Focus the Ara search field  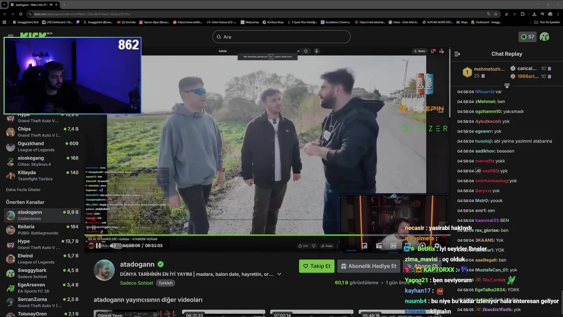click(281, 37)
